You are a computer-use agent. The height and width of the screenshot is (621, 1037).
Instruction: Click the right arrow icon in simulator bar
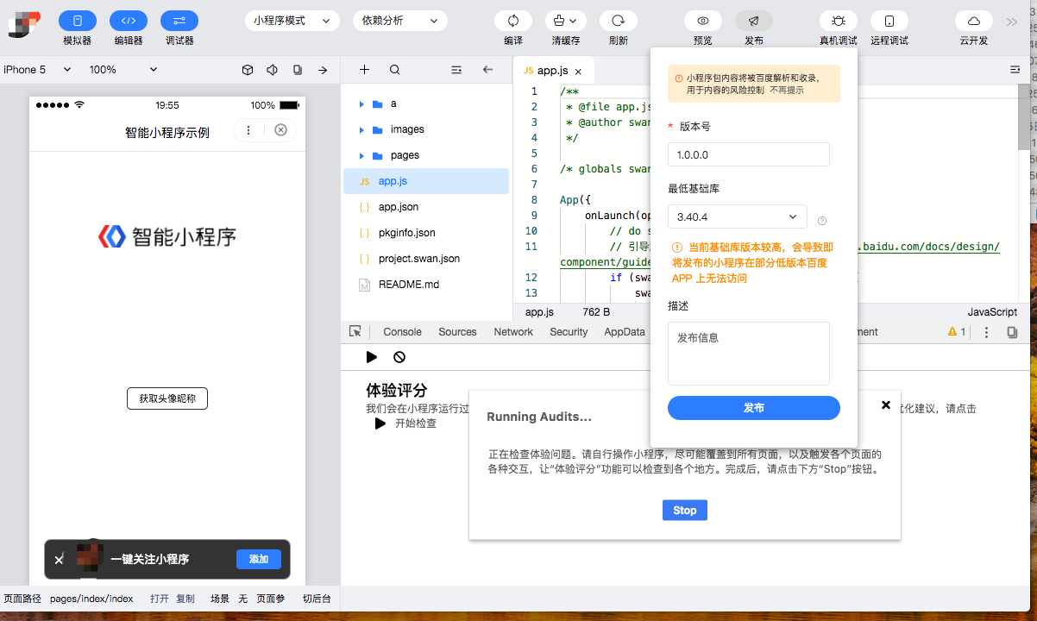tap(323, 70)
